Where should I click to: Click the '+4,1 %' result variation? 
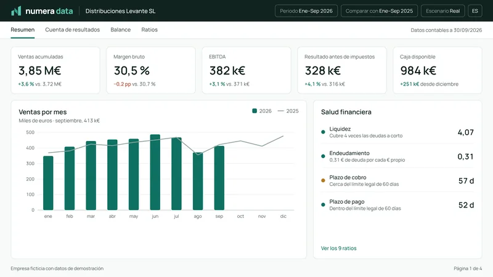(312, 84)
